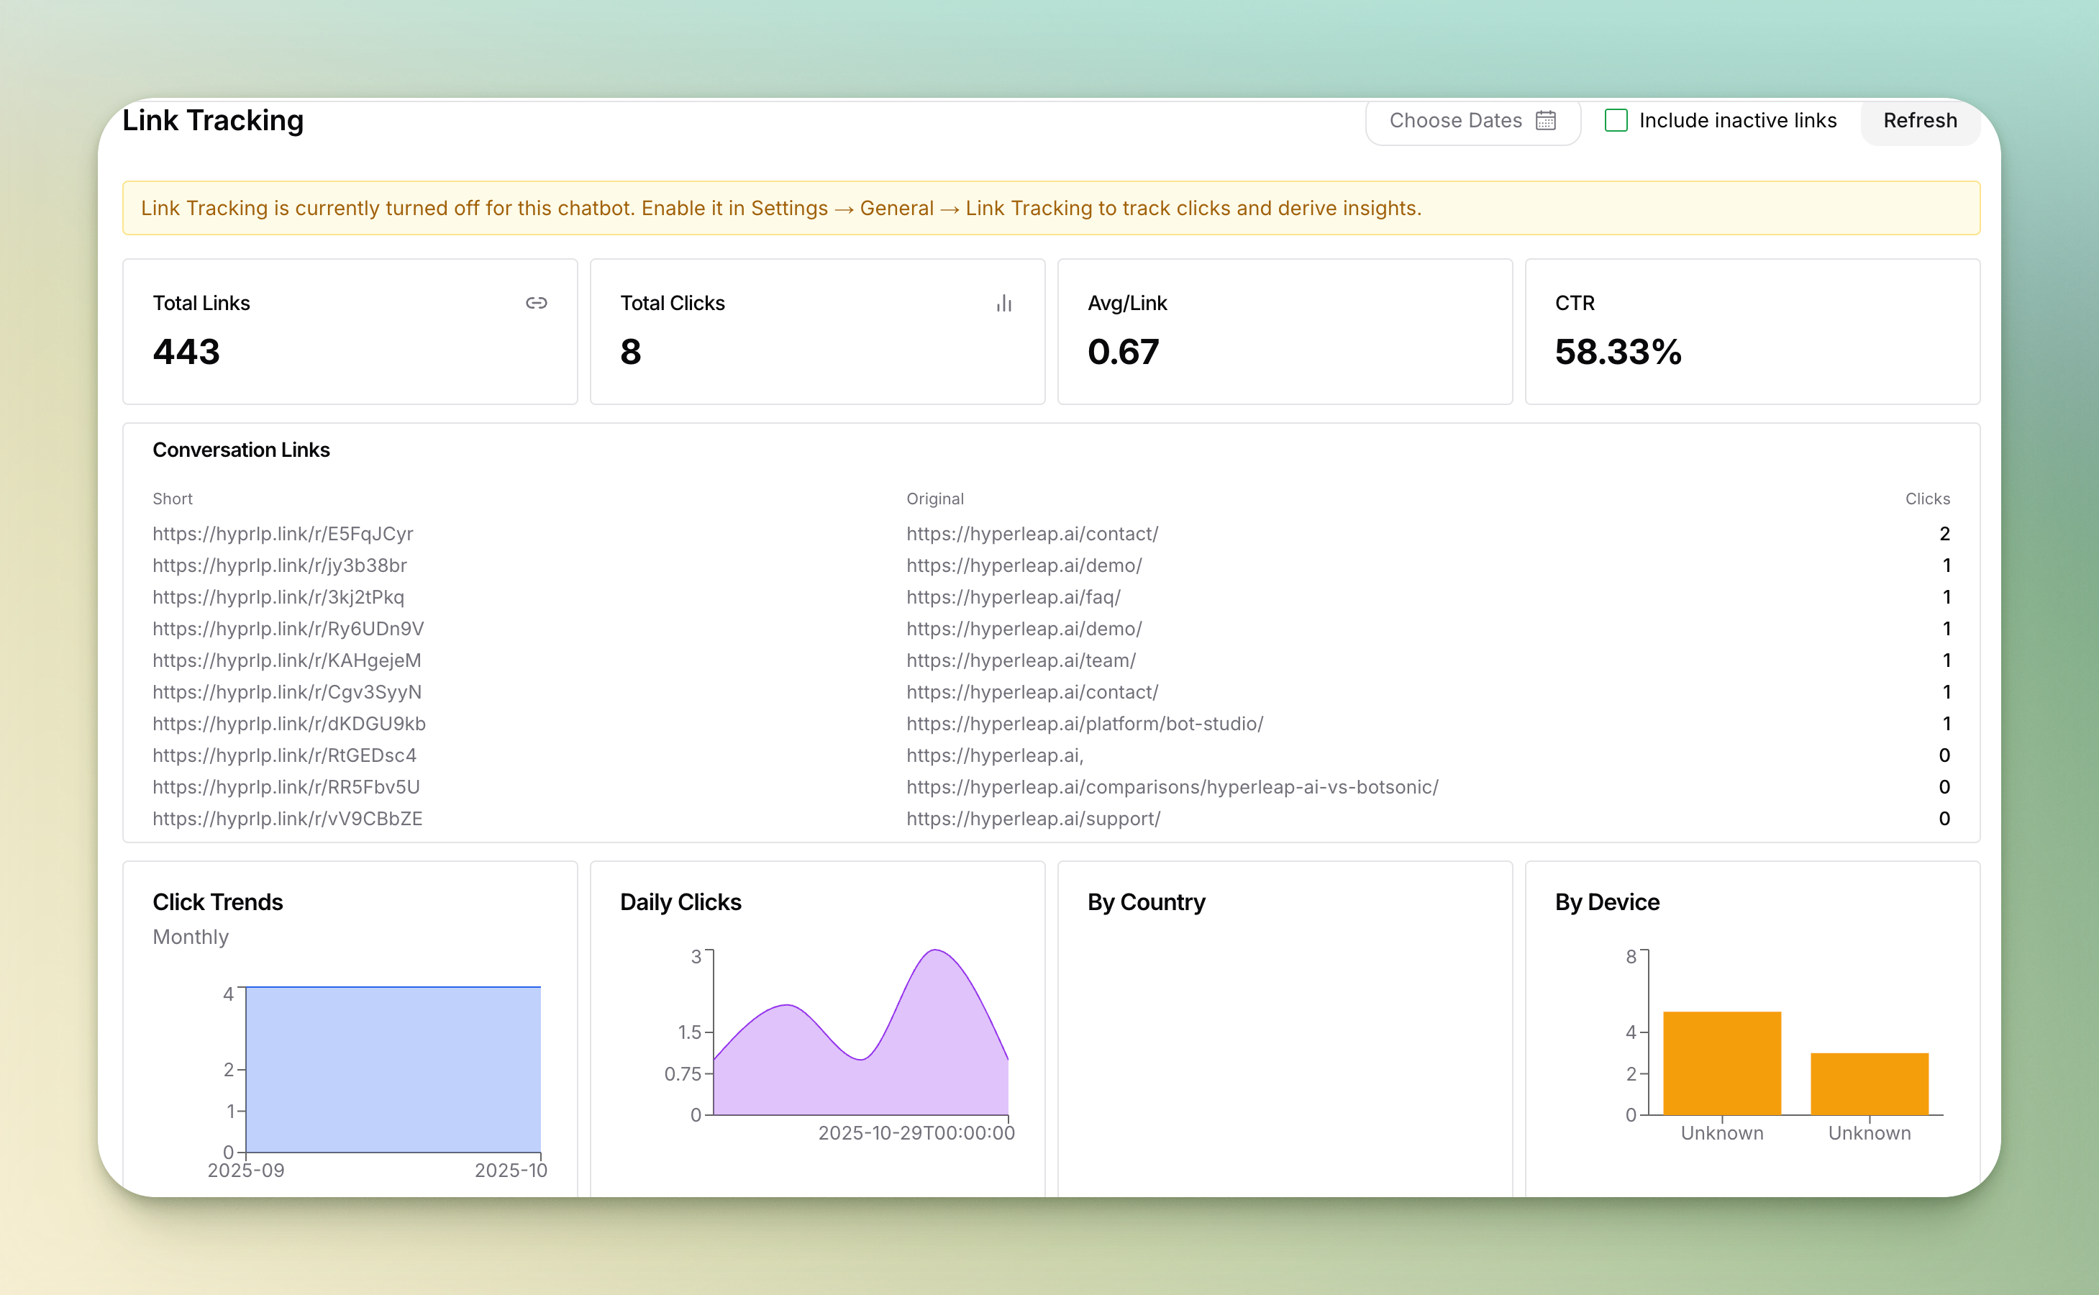2099x1295 pixels.
Task: Open short link ending in E5FqJCyr
Action: (283, 534)
